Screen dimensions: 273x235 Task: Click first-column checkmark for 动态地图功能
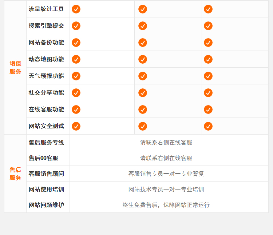pos(76,59)
